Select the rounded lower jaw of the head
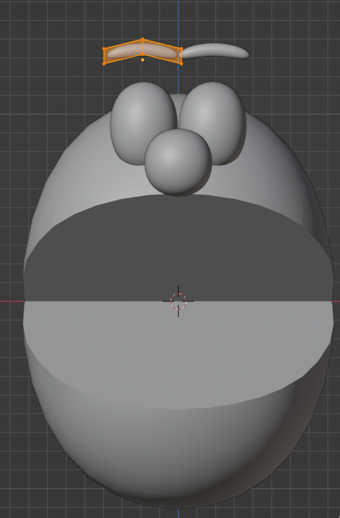Viewport: 340px width, 518px height. 177,455
